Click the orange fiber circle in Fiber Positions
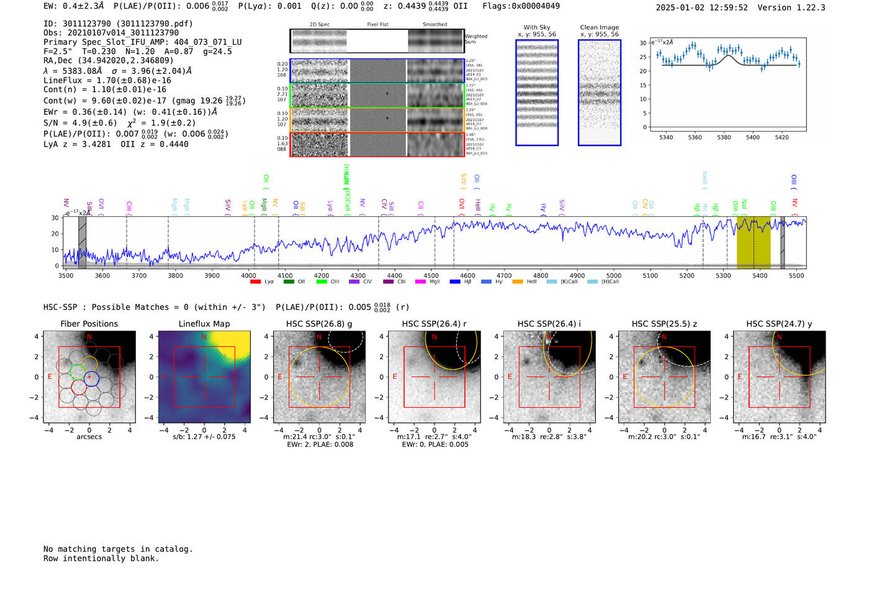The width and height of the screenshot is (869, 592). point(90,363)
